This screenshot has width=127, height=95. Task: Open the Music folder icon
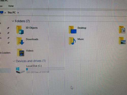pyautogui.click(x=72, y=41)
